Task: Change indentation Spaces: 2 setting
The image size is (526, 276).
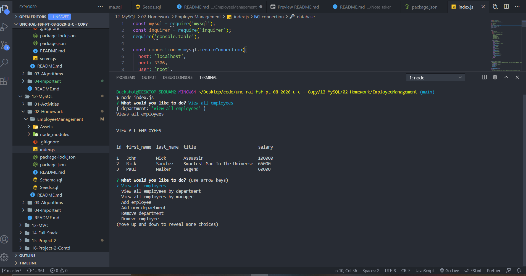Action: click(x=371, y=271)
